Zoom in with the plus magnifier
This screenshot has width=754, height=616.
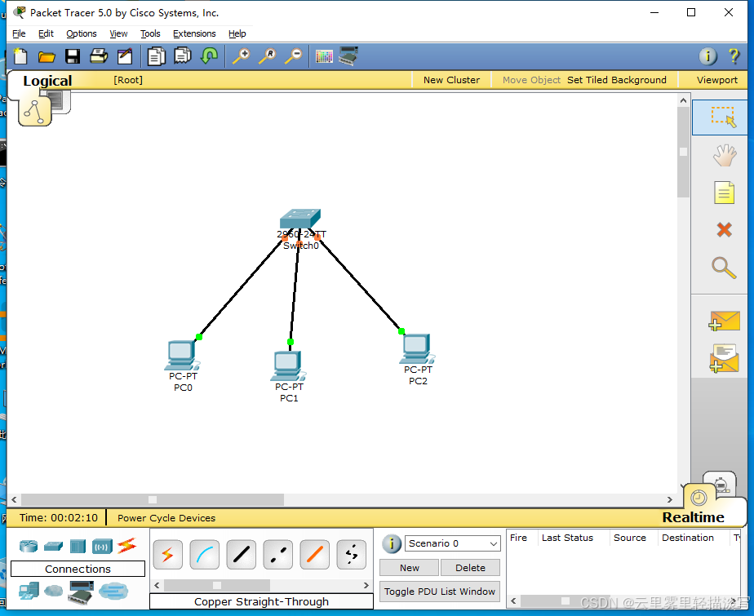(x=242, y=56)
